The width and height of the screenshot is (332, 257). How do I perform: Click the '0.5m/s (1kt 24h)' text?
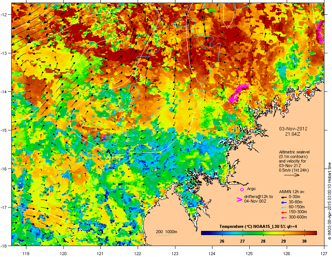294,170
